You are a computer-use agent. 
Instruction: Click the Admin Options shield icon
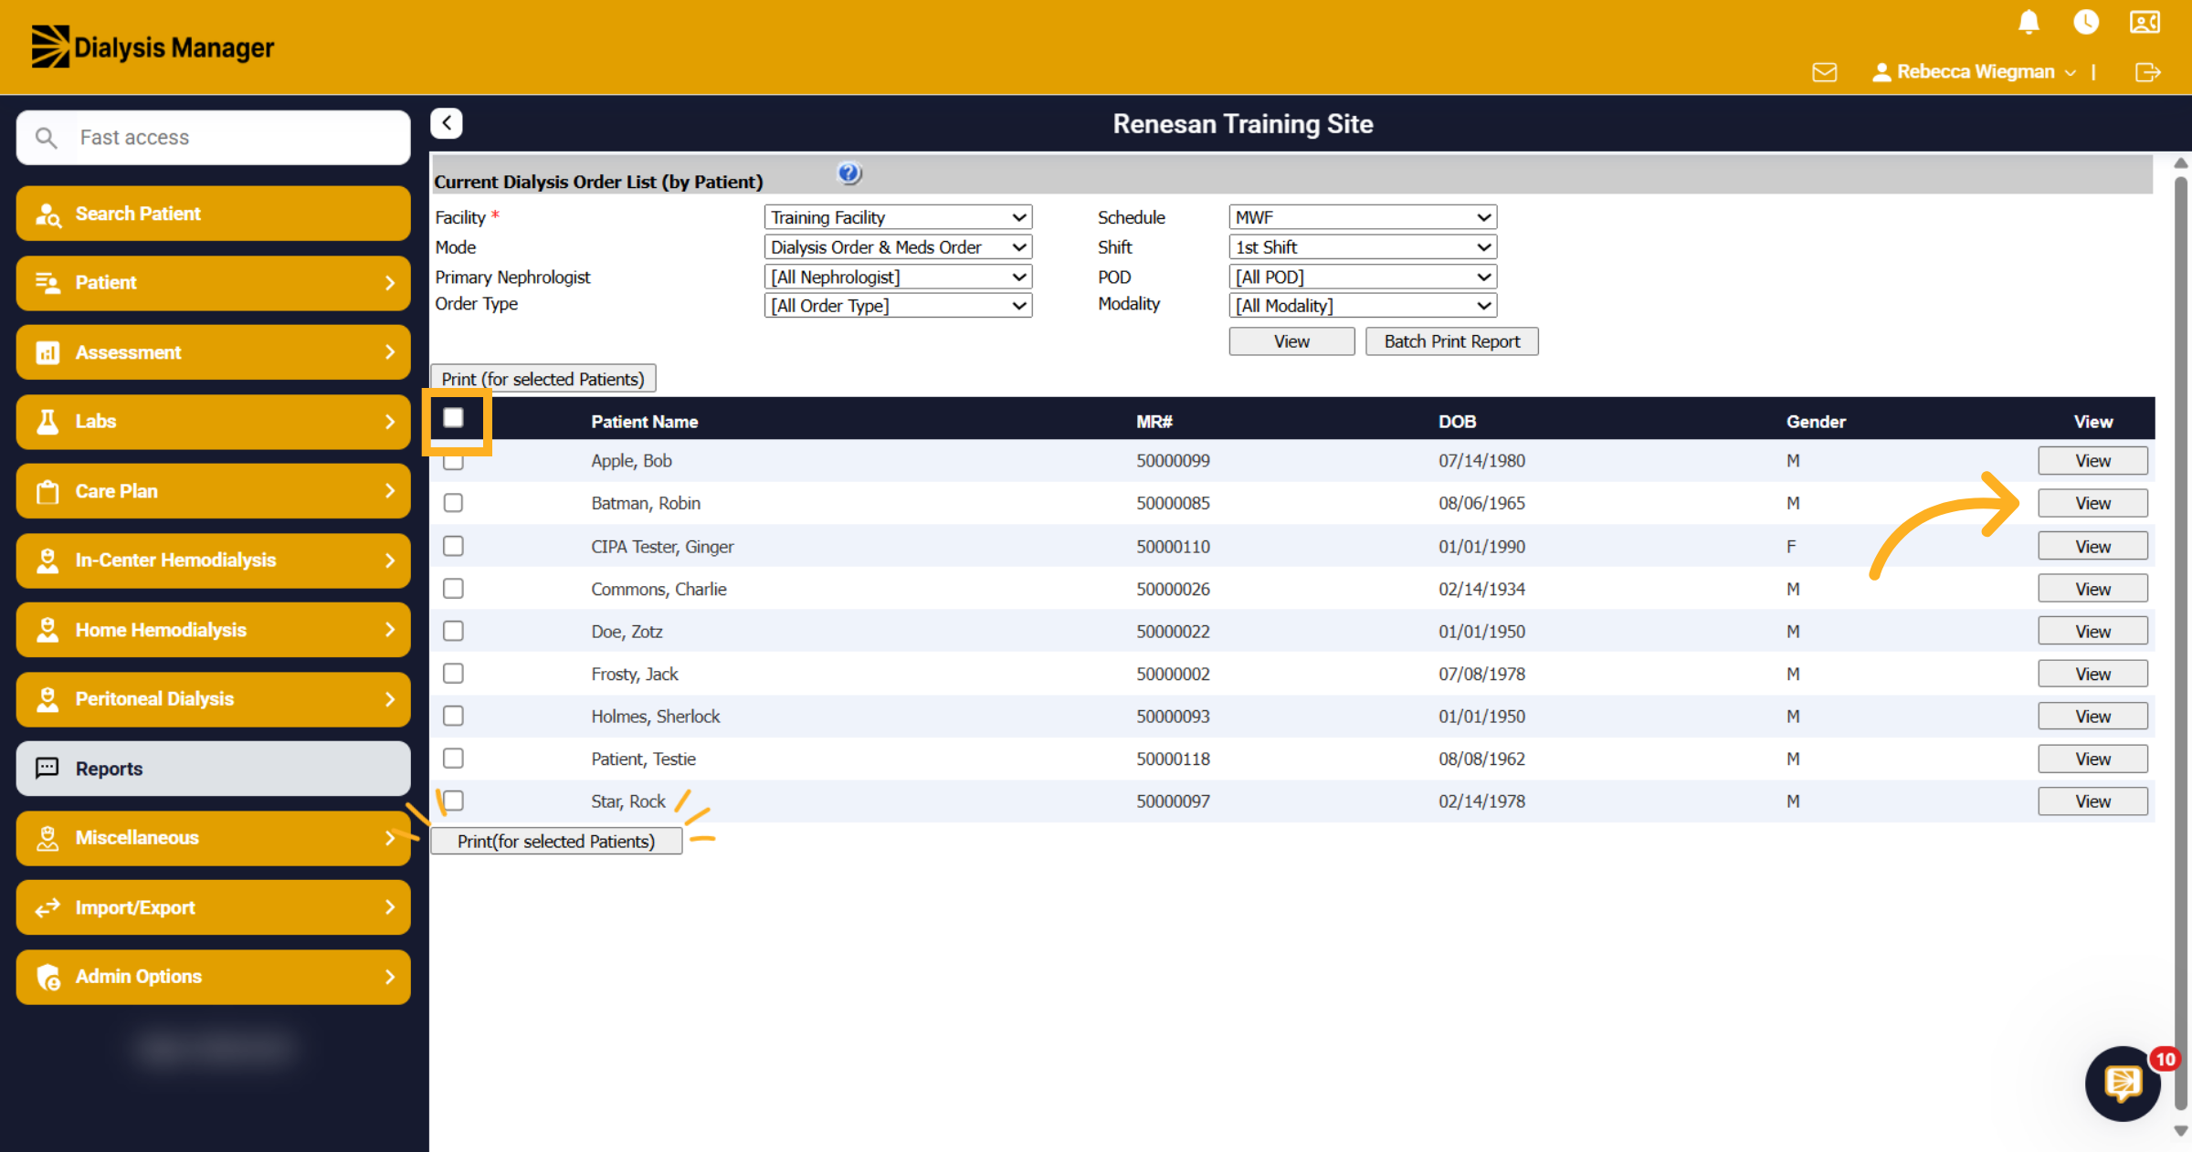pyautogui.click(x=47, y=977)
